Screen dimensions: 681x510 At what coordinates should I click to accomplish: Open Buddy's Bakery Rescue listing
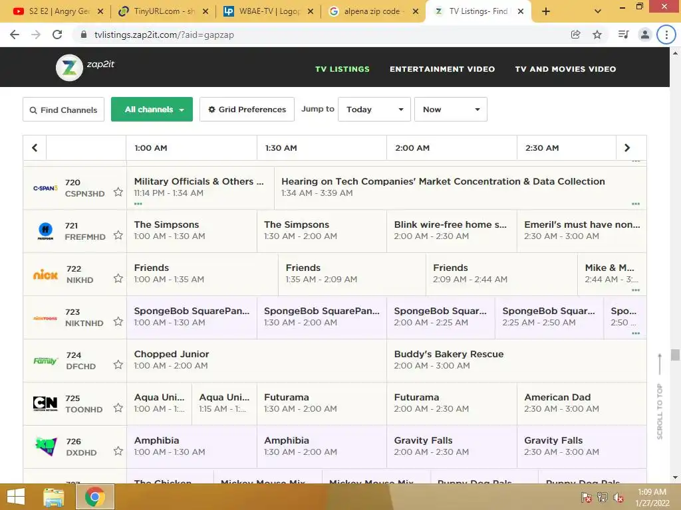(516, 360)
